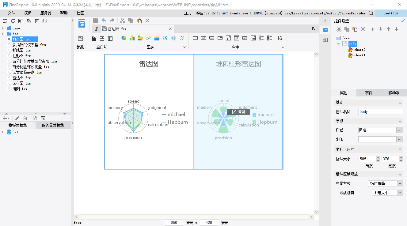This screenshot has height=226, width=407.
Task: Open the 服务器 menu
Action: point(46,13)
